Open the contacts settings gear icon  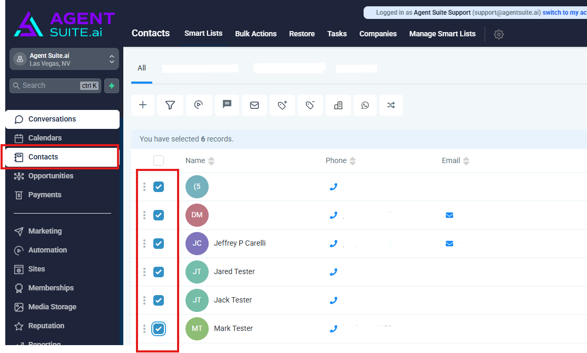498,34
